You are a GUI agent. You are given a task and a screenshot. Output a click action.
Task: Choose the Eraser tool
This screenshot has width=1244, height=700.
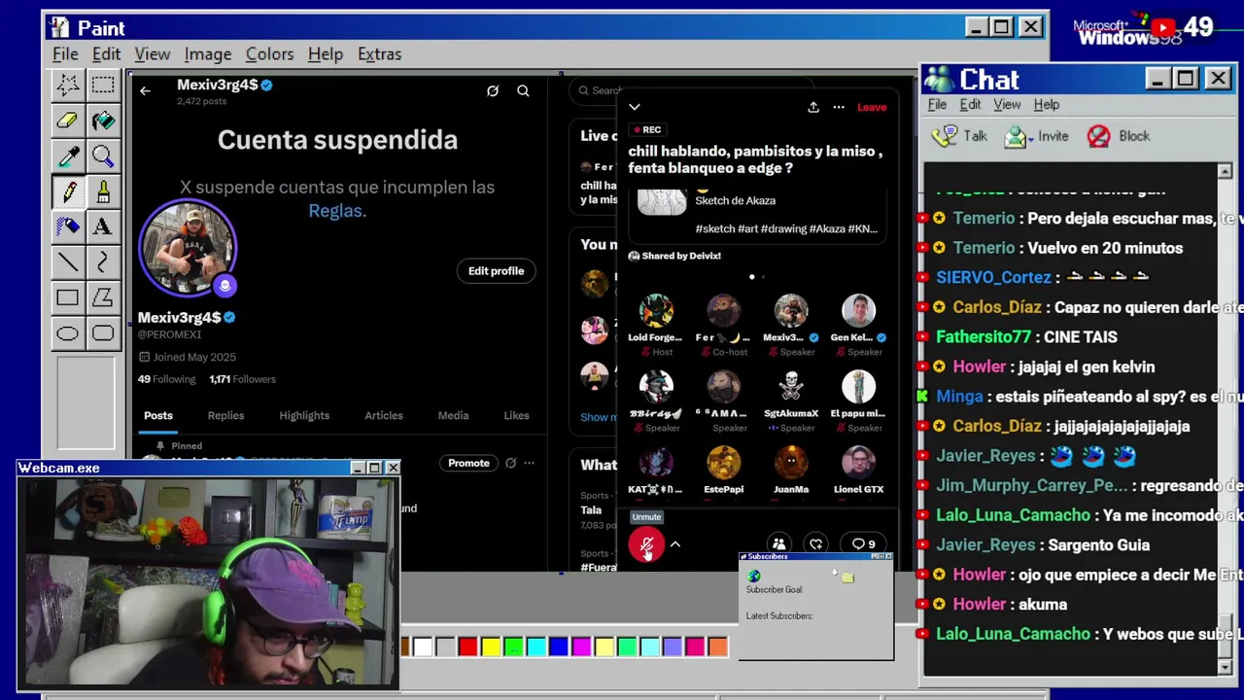pos(67,121)
